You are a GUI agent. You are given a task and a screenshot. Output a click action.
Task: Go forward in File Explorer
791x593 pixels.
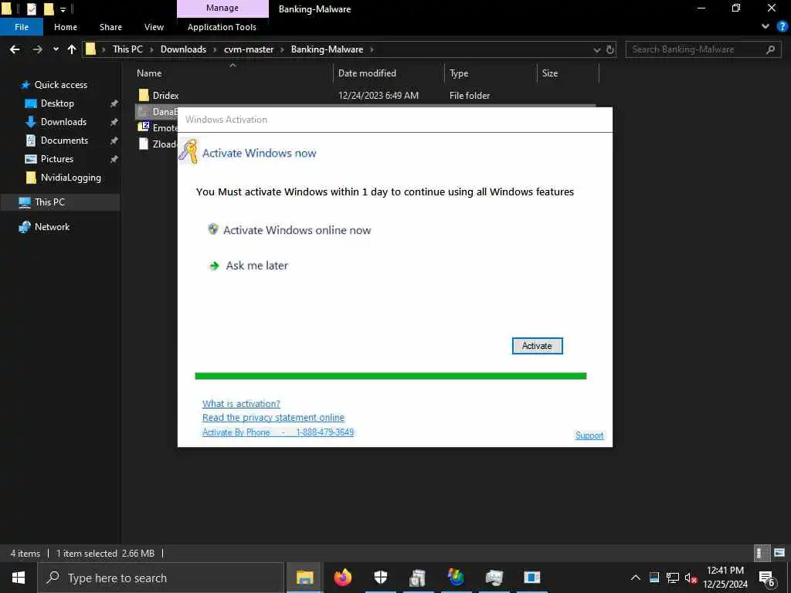click(x=37, y=49)
